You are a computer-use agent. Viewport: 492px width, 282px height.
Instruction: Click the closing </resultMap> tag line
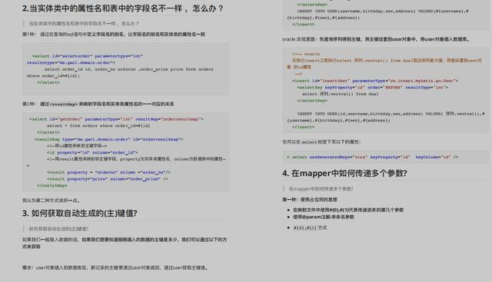pyautogui.click(x=52, y=185)
